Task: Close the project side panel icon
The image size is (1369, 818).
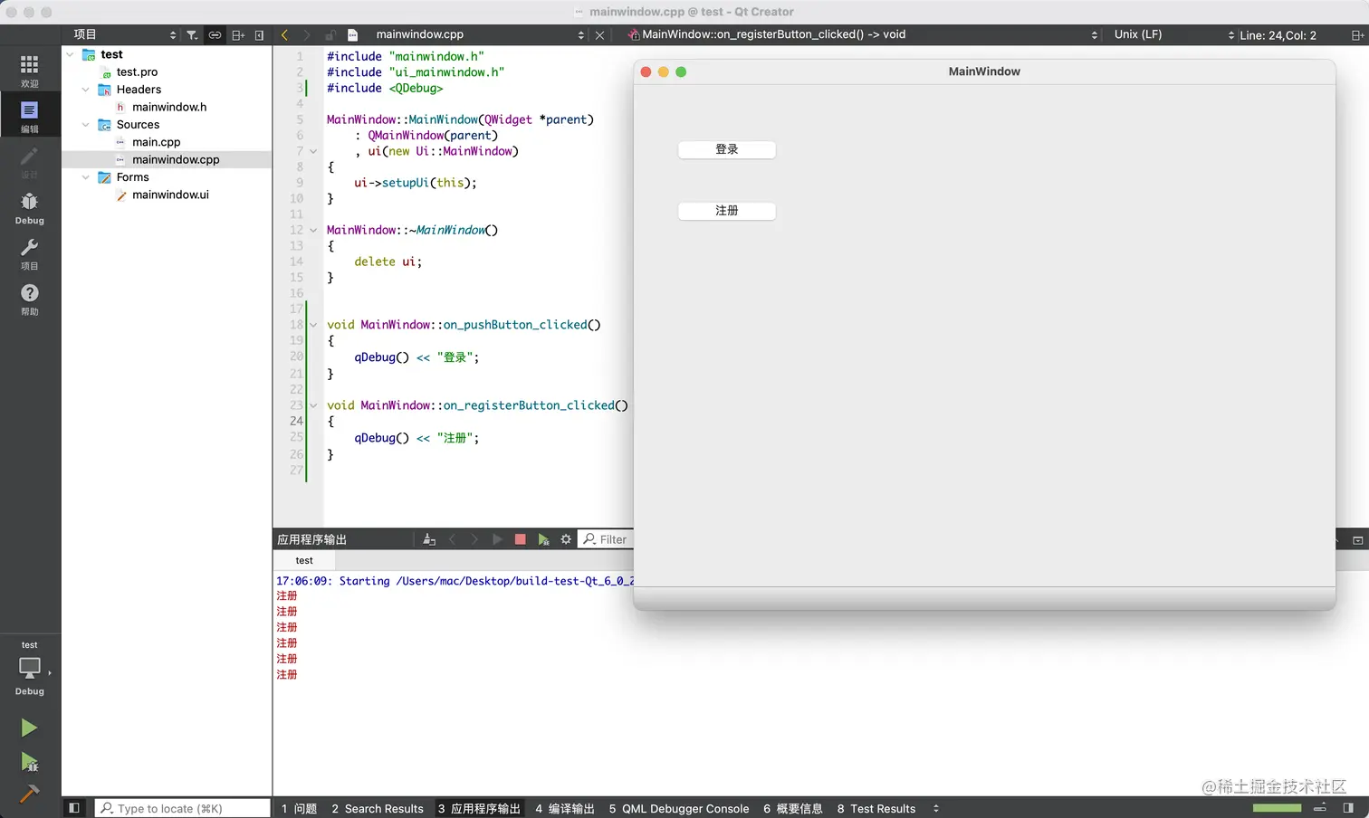Action: (x=259, y=35)
